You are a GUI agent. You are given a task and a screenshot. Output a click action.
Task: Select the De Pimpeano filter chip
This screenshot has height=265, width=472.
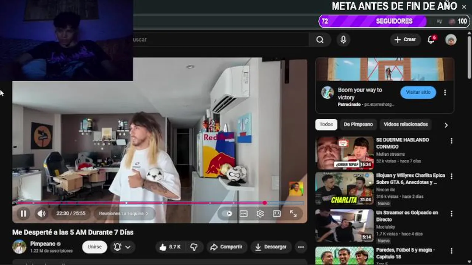click(x=358, y=124)
